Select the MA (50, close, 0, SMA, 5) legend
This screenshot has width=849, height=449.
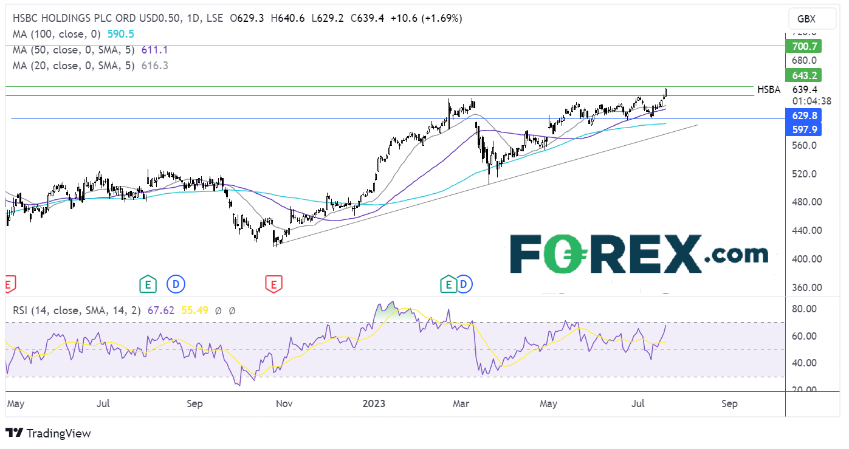73,50
